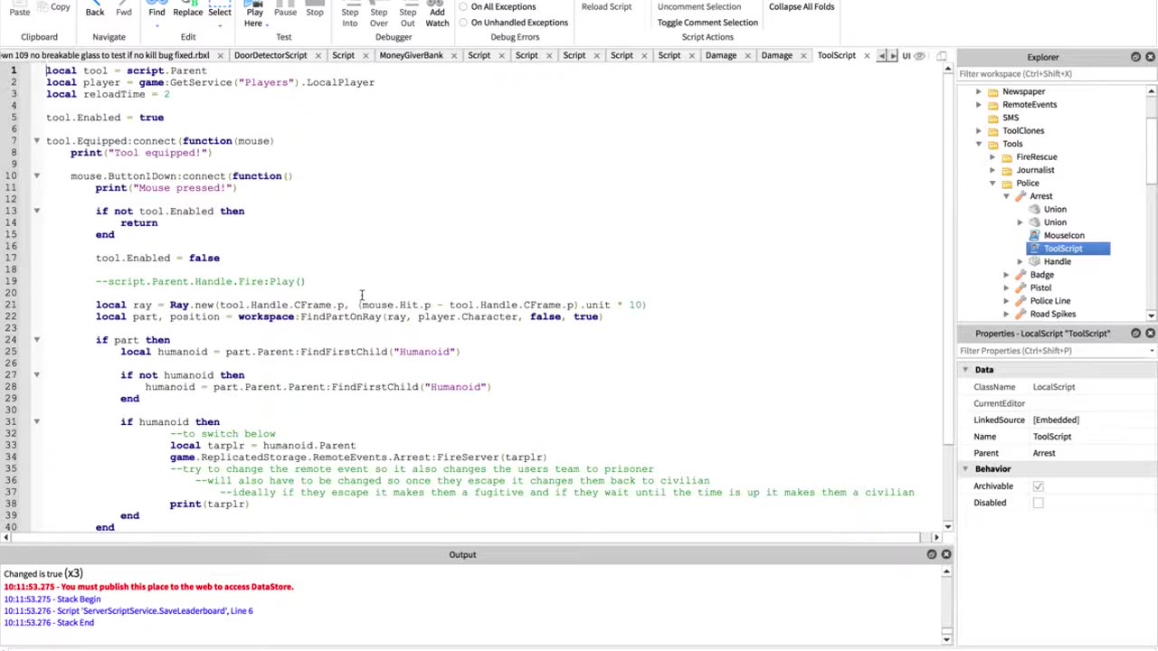
Task: Collapse code fold at line 31
Action: 36,422
